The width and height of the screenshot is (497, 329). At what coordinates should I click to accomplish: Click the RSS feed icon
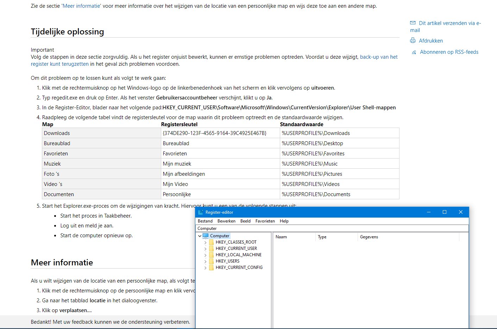tap(414, 52)
